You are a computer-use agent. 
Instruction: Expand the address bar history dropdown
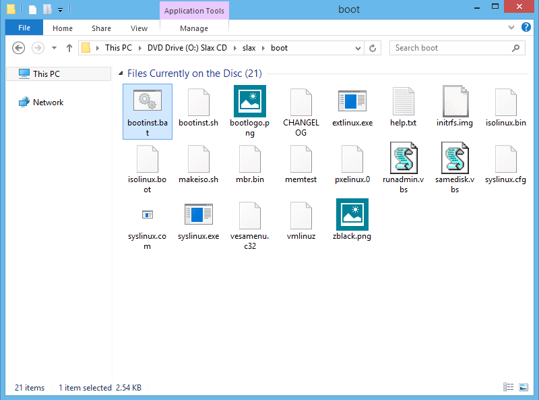[358, 48]
